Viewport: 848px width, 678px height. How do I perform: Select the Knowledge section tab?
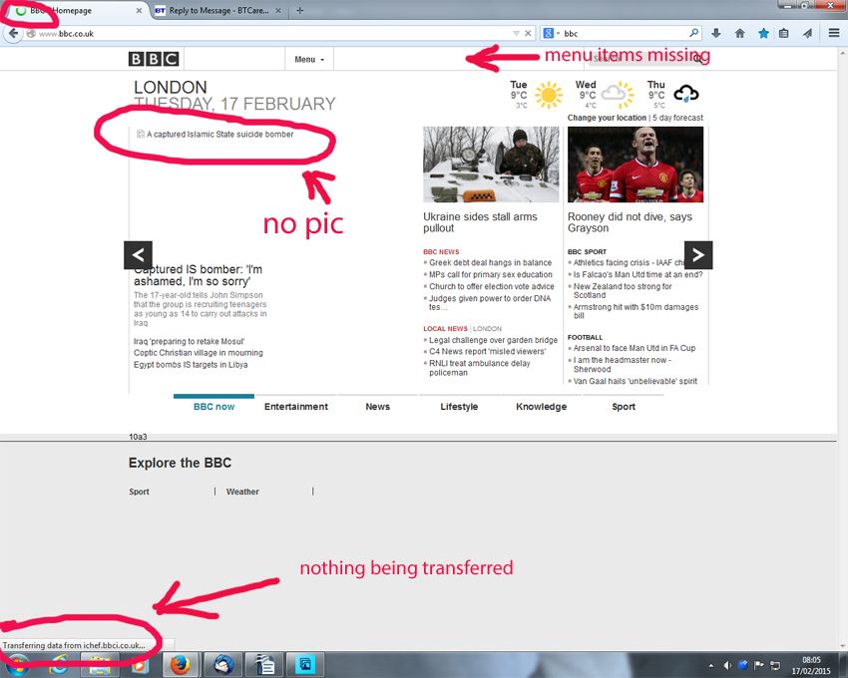[x=541, y=407]
